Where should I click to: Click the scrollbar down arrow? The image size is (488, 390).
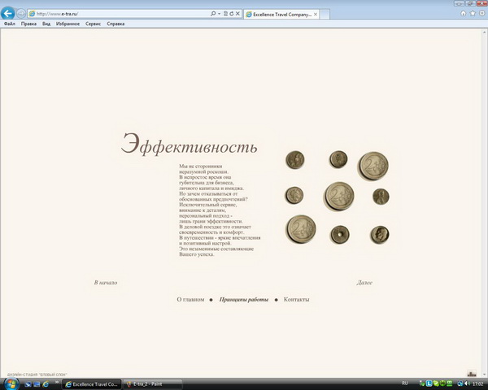(x=485, y=375)
